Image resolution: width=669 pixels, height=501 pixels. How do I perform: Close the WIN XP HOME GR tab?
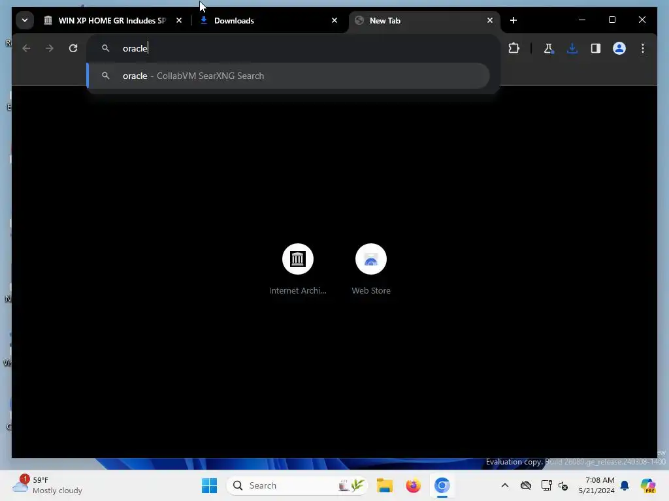(x=179, y=20)
